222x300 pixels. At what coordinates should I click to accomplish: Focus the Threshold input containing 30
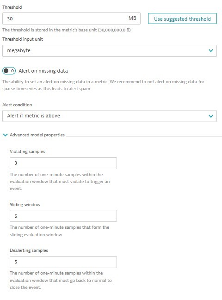coord(71,18)
